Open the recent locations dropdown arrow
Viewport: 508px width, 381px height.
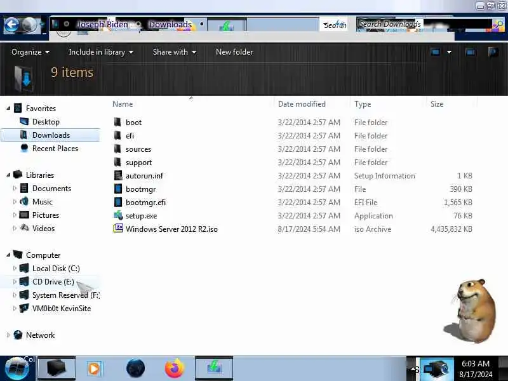tap(42, 25)
